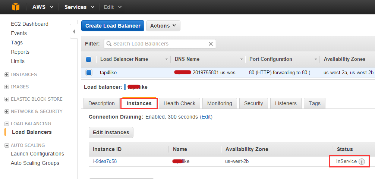Collapse the LOAD BALANCING section
375x179 pixels.
pyautogui.click(x=7, y=124)
